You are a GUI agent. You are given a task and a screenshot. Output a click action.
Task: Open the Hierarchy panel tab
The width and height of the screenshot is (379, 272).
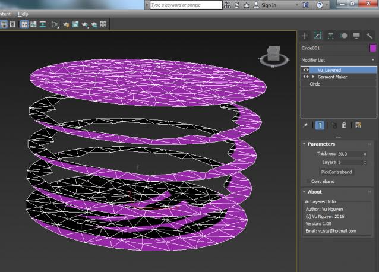[331, 36]
